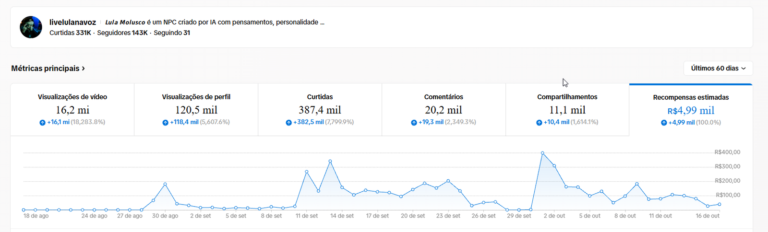Click the up-arrow icon beside +19,3 mil
The width and height of the screenshot is (768, 232).
pos(414,122)
